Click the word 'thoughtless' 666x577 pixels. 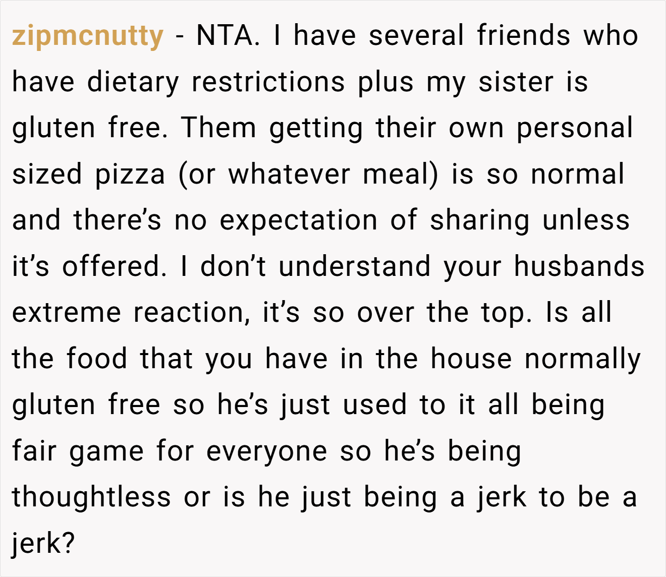(91, 497)
